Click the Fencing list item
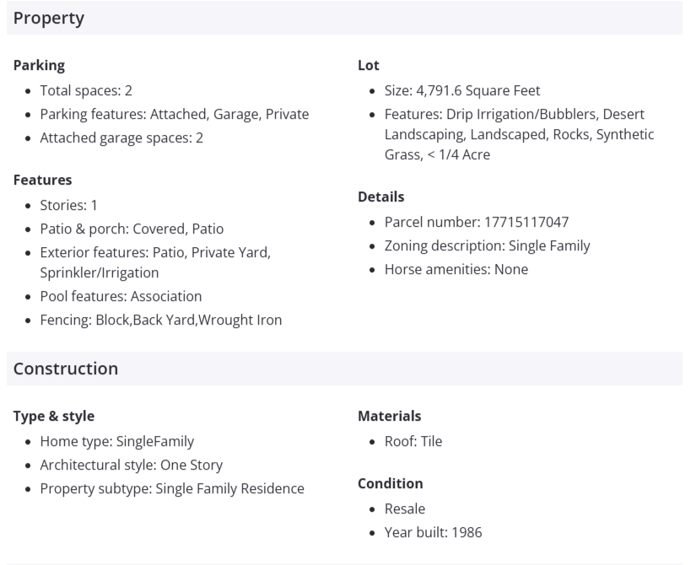This screenshot has height=565, width=691. (160, 320)
